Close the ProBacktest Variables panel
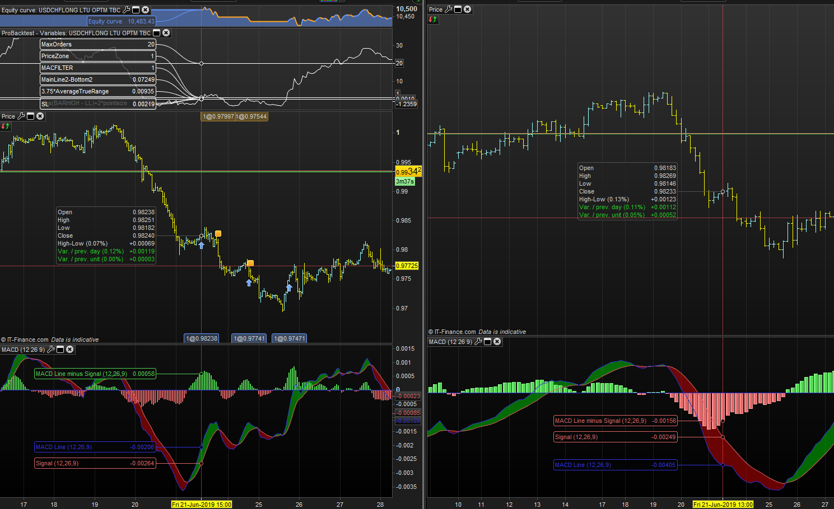 [166, 33]
